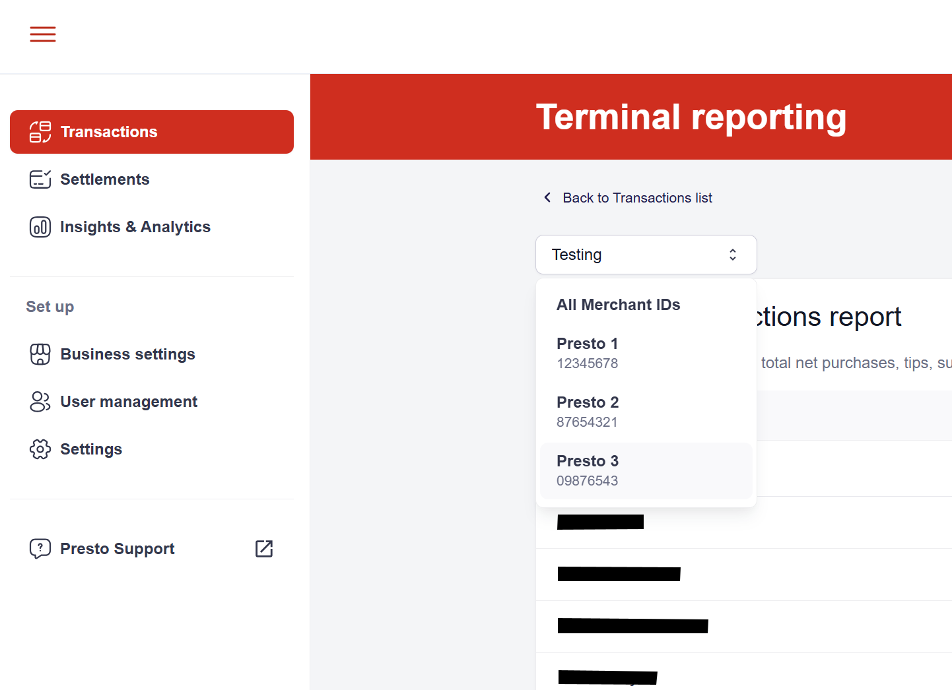Screen dimensions: 952x690
Task: Click the Settings gear icon
Action: click(40, 449)
